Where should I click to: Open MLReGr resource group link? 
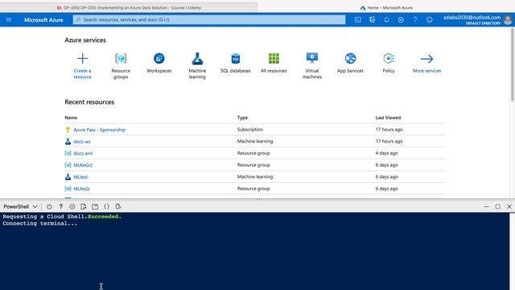(x=81, y=188)
